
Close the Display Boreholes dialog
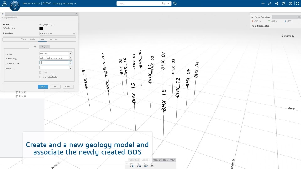pos(76,14)
